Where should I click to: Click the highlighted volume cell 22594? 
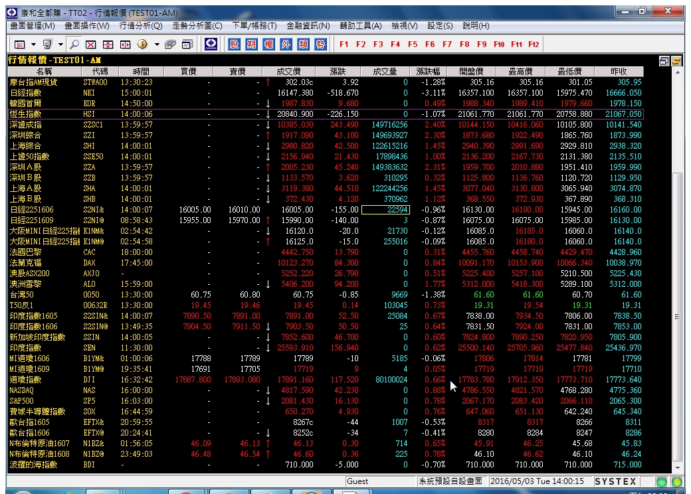pos(385,210)
